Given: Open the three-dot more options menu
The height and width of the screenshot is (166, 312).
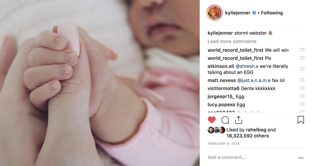Looking at the screenshot, I should [301, 158].
